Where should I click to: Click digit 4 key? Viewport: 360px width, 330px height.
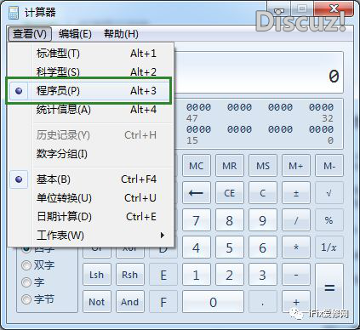tap(197, 247)
